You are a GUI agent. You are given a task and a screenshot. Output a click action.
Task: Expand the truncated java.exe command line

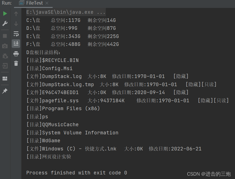click(x=100, y=11)
